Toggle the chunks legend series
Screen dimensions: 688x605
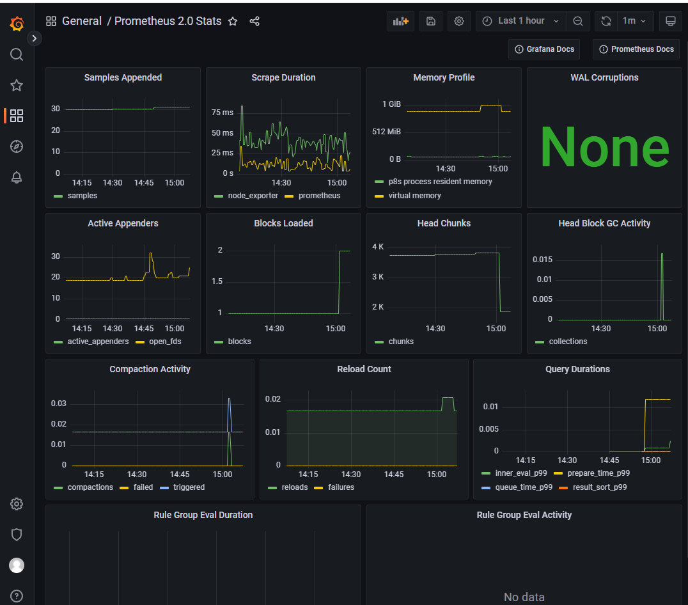tap(401, 342)
